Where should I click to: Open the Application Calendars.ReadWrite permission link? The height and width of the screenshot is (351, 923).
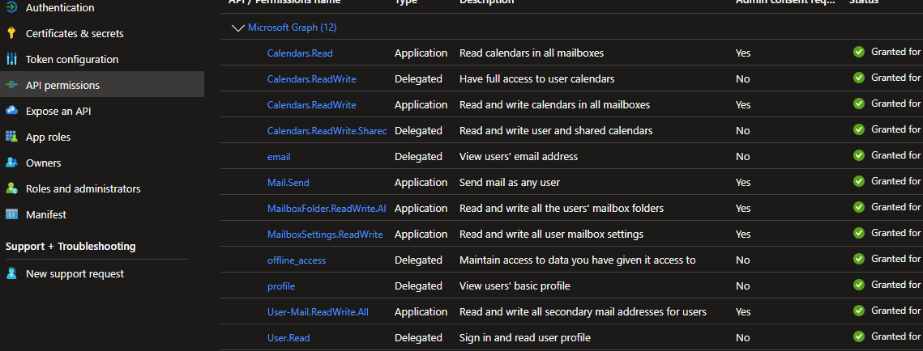click(311, 104)
